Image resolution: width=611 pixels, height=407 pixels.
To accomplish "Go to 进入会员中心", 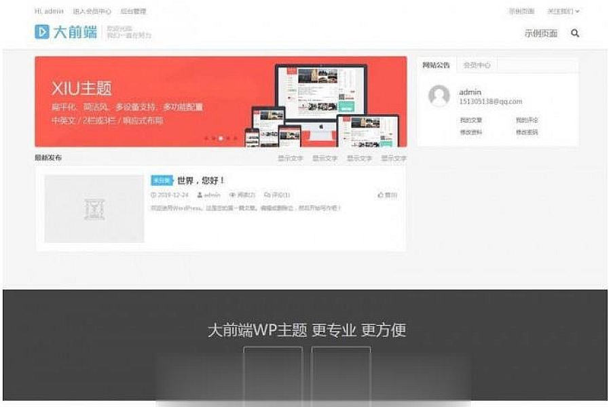I will point(92,12).
